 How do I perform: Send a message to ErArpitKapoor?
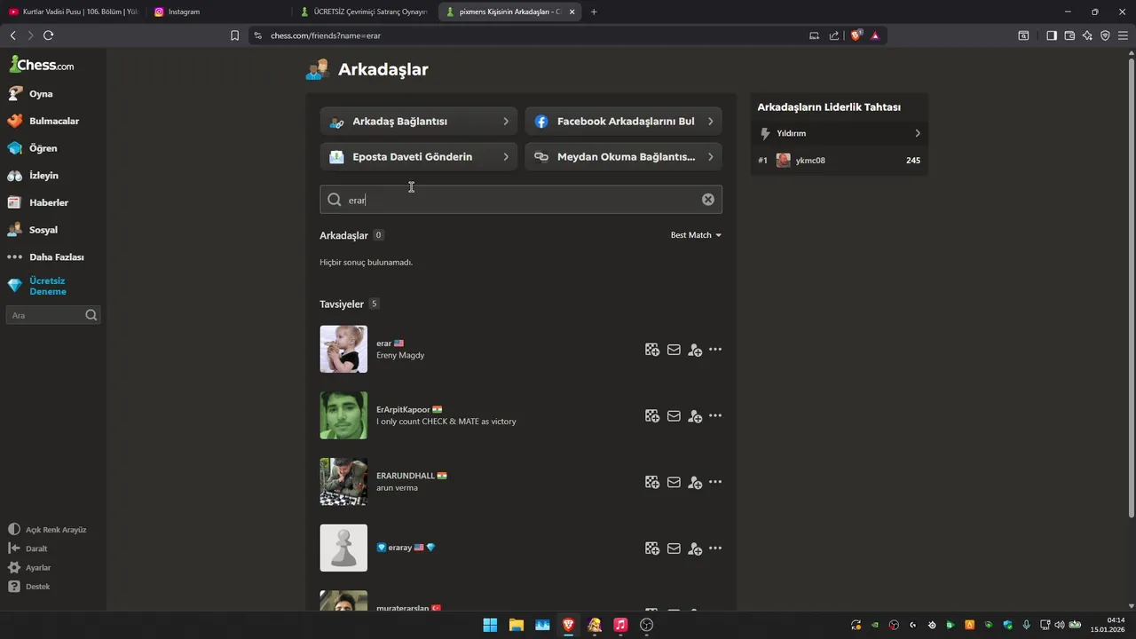tap(674, 416)
